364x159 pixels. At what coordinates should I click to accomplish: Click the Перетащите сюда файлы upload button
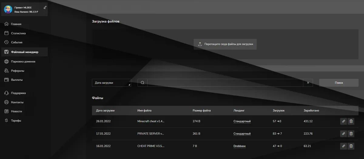coord(225,44)
